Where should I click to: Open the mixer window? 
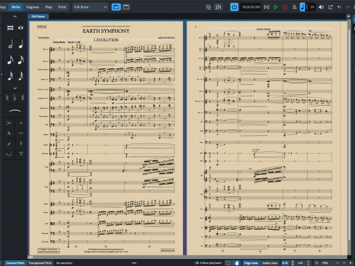[219, 7]
